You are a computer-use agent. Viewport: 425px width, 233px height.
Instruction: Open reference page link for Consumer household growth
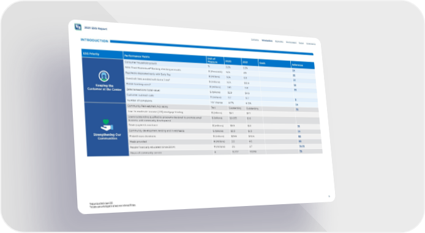tap(293, 71)
